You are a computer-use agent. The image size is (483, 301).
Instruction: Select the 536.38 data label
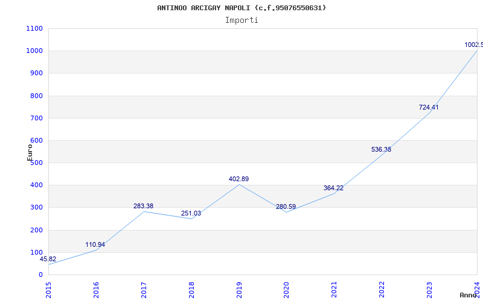tap(381, 149)
